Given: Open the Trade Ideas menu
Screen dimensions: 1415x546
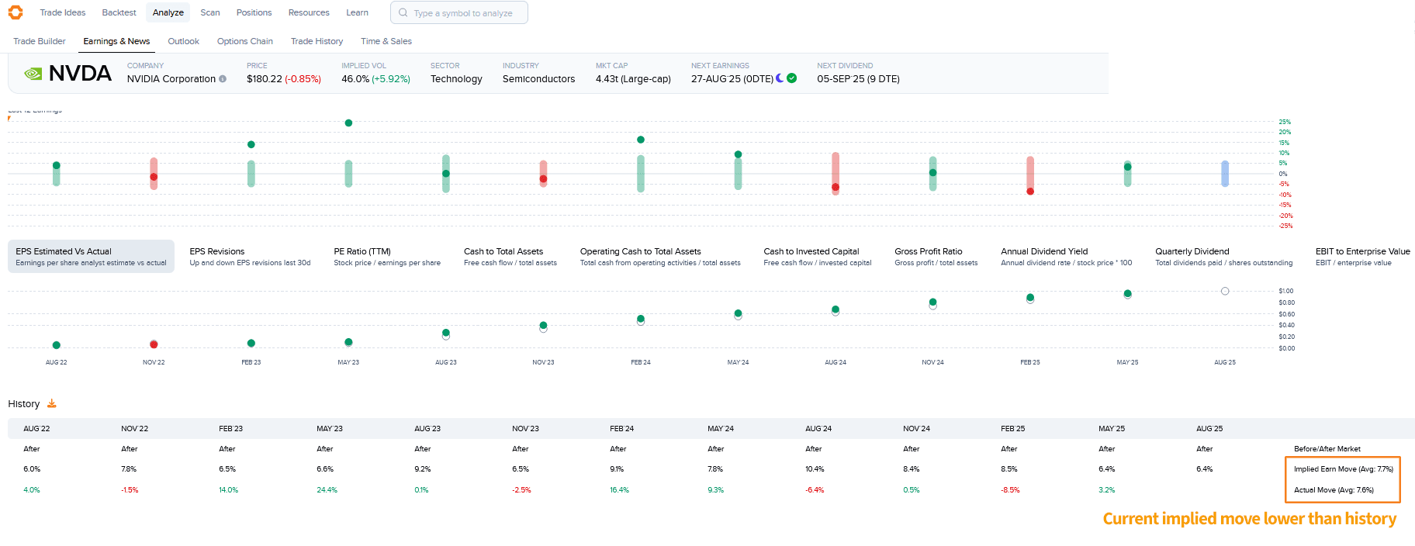Looking at the screenshot, I should (x=63, y=12).
